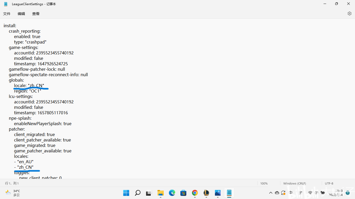Click the 'toggles:' line
Image resolution: width=355 pixels, height=199 pixels.
(x=22, y=173)
